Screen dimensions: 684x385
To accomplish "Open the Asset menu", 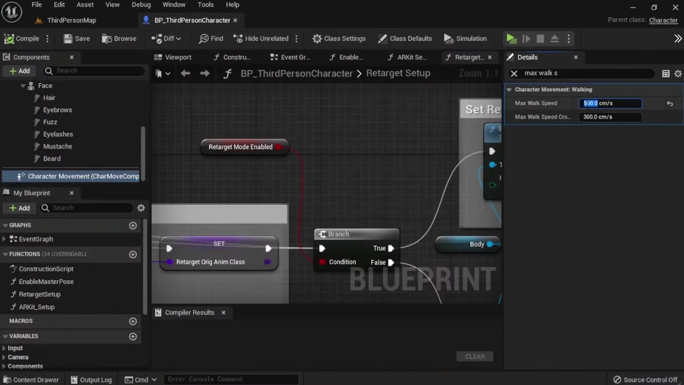I will pyautogui.click(x=85, y=5).
